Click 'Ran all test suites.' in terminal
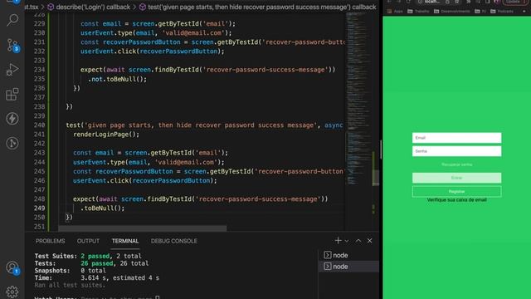This screenshot has width=531, height=299. (x=70, y=285)
